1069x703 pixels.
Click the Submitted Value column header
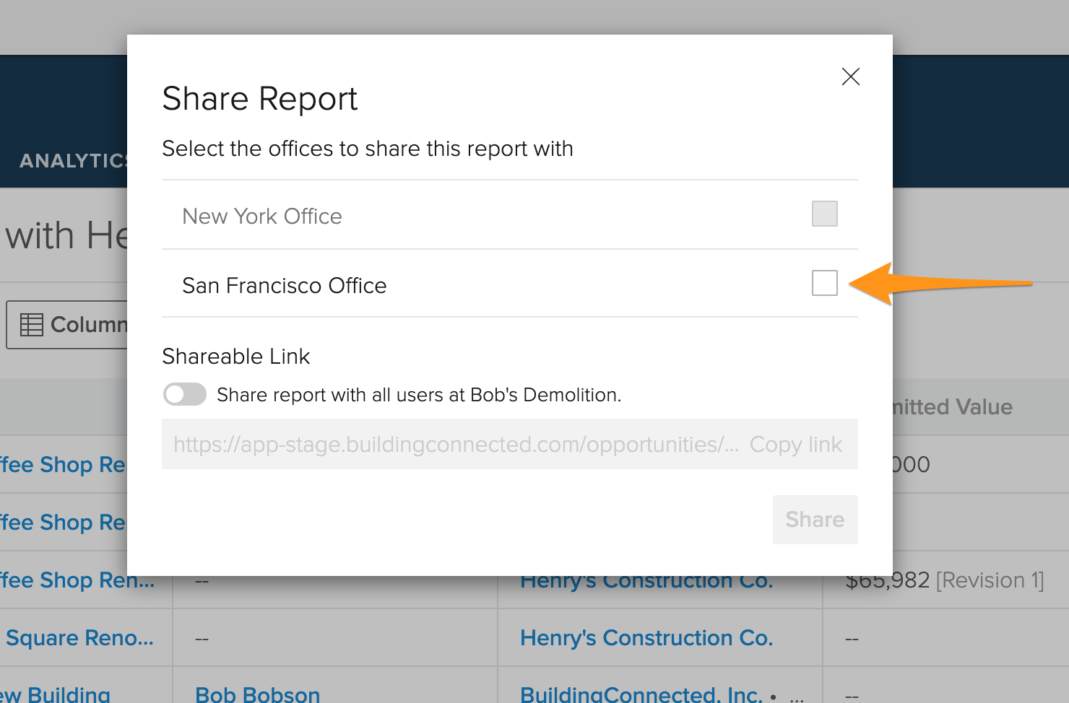[952, 407]
